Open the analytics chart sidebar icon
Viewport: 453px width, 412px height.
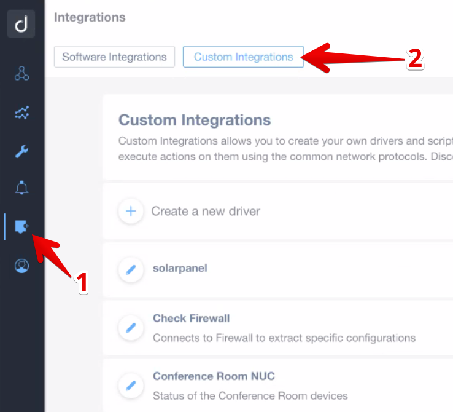pyautogui.click(x=21, y=113)
